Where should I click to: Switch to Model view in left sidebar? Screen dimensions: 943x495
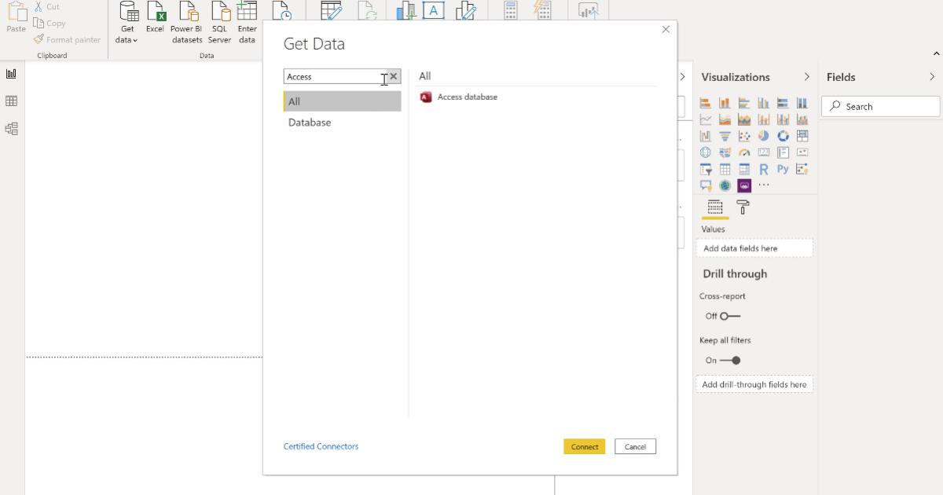tap(12, 129)
